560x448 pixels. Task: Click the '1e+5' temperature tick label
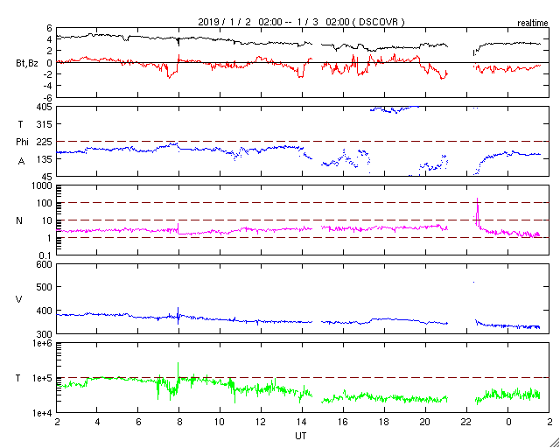[43, 378]
